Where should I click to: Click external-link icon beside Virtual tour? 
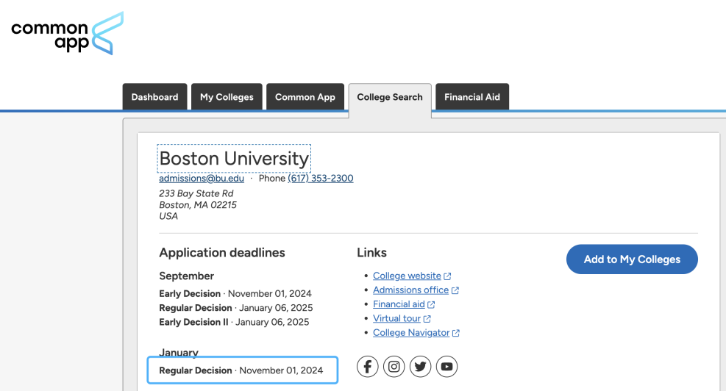(427, 319)
